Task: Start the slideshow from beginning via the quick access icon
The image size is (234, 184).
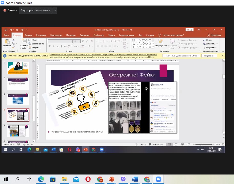Action: 22,30
